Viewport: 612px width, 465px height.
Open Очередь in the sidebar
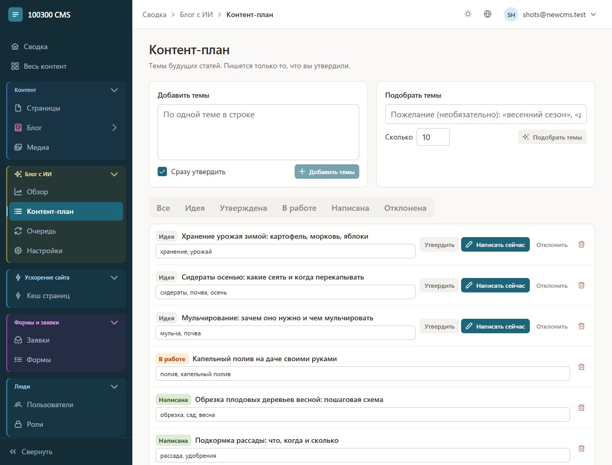(66, 231)
